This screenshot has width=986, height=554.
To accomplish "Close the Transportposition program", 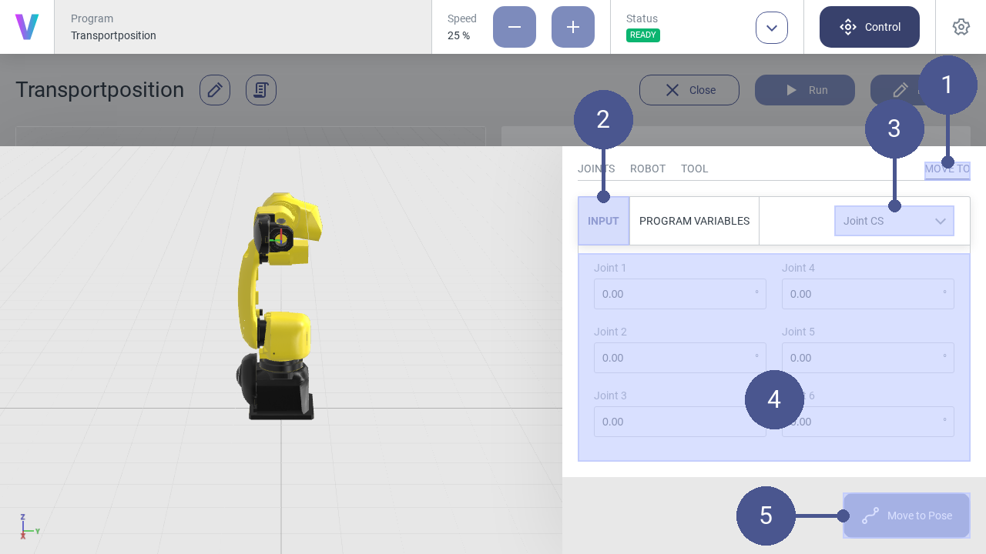I will point(689,90).
